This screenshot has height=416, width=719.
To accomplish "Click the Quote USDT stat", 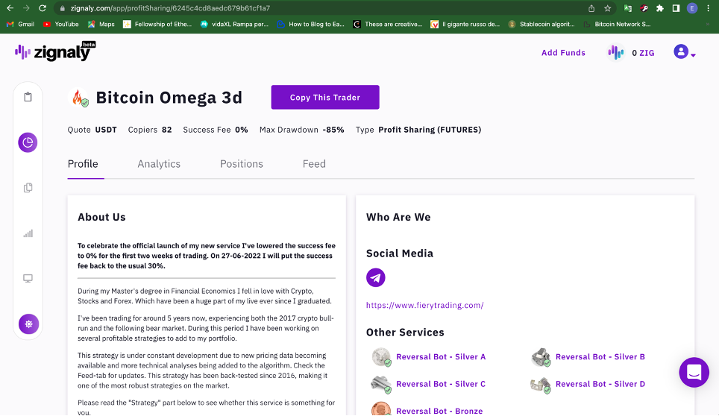I will (x=92, y=130).
